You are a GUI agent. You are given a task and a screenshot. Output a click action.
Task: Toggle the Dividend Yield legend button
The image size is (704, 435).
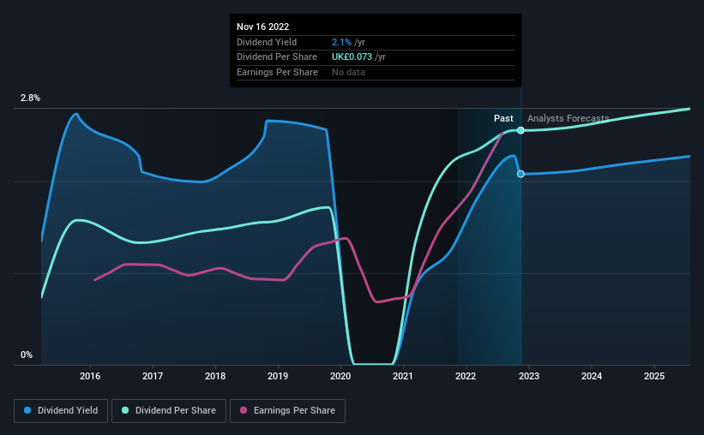pyautogui.click(x=61, y=411)
